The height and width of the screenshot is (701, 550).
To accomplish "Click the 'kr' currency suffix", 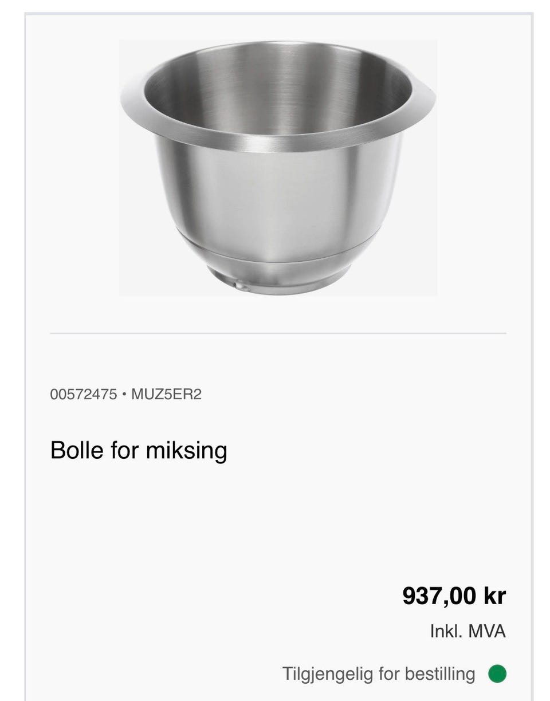I will pos(495,596).
